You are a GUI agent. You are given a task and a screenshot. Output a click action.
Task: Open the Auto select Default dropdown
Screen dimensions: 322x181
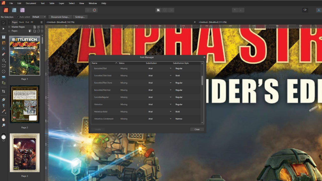click(x=39, y=17)
